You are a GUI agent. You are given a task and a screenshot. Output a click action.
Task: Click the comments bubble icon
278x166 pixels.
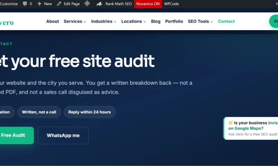coord(25,4)
